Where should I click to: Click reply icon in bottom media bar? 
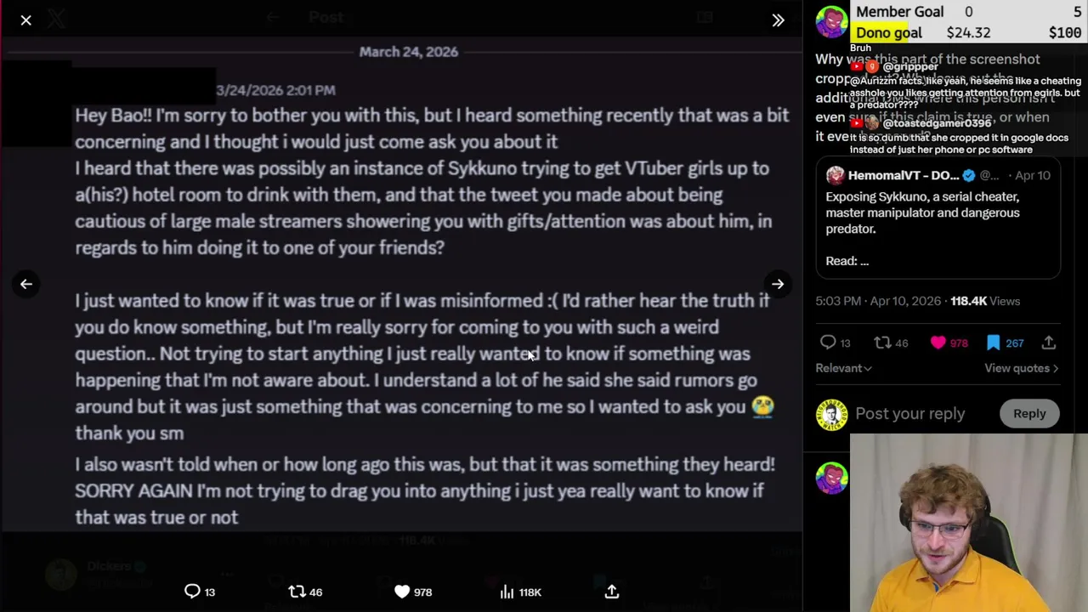click(x=193, y=592)
